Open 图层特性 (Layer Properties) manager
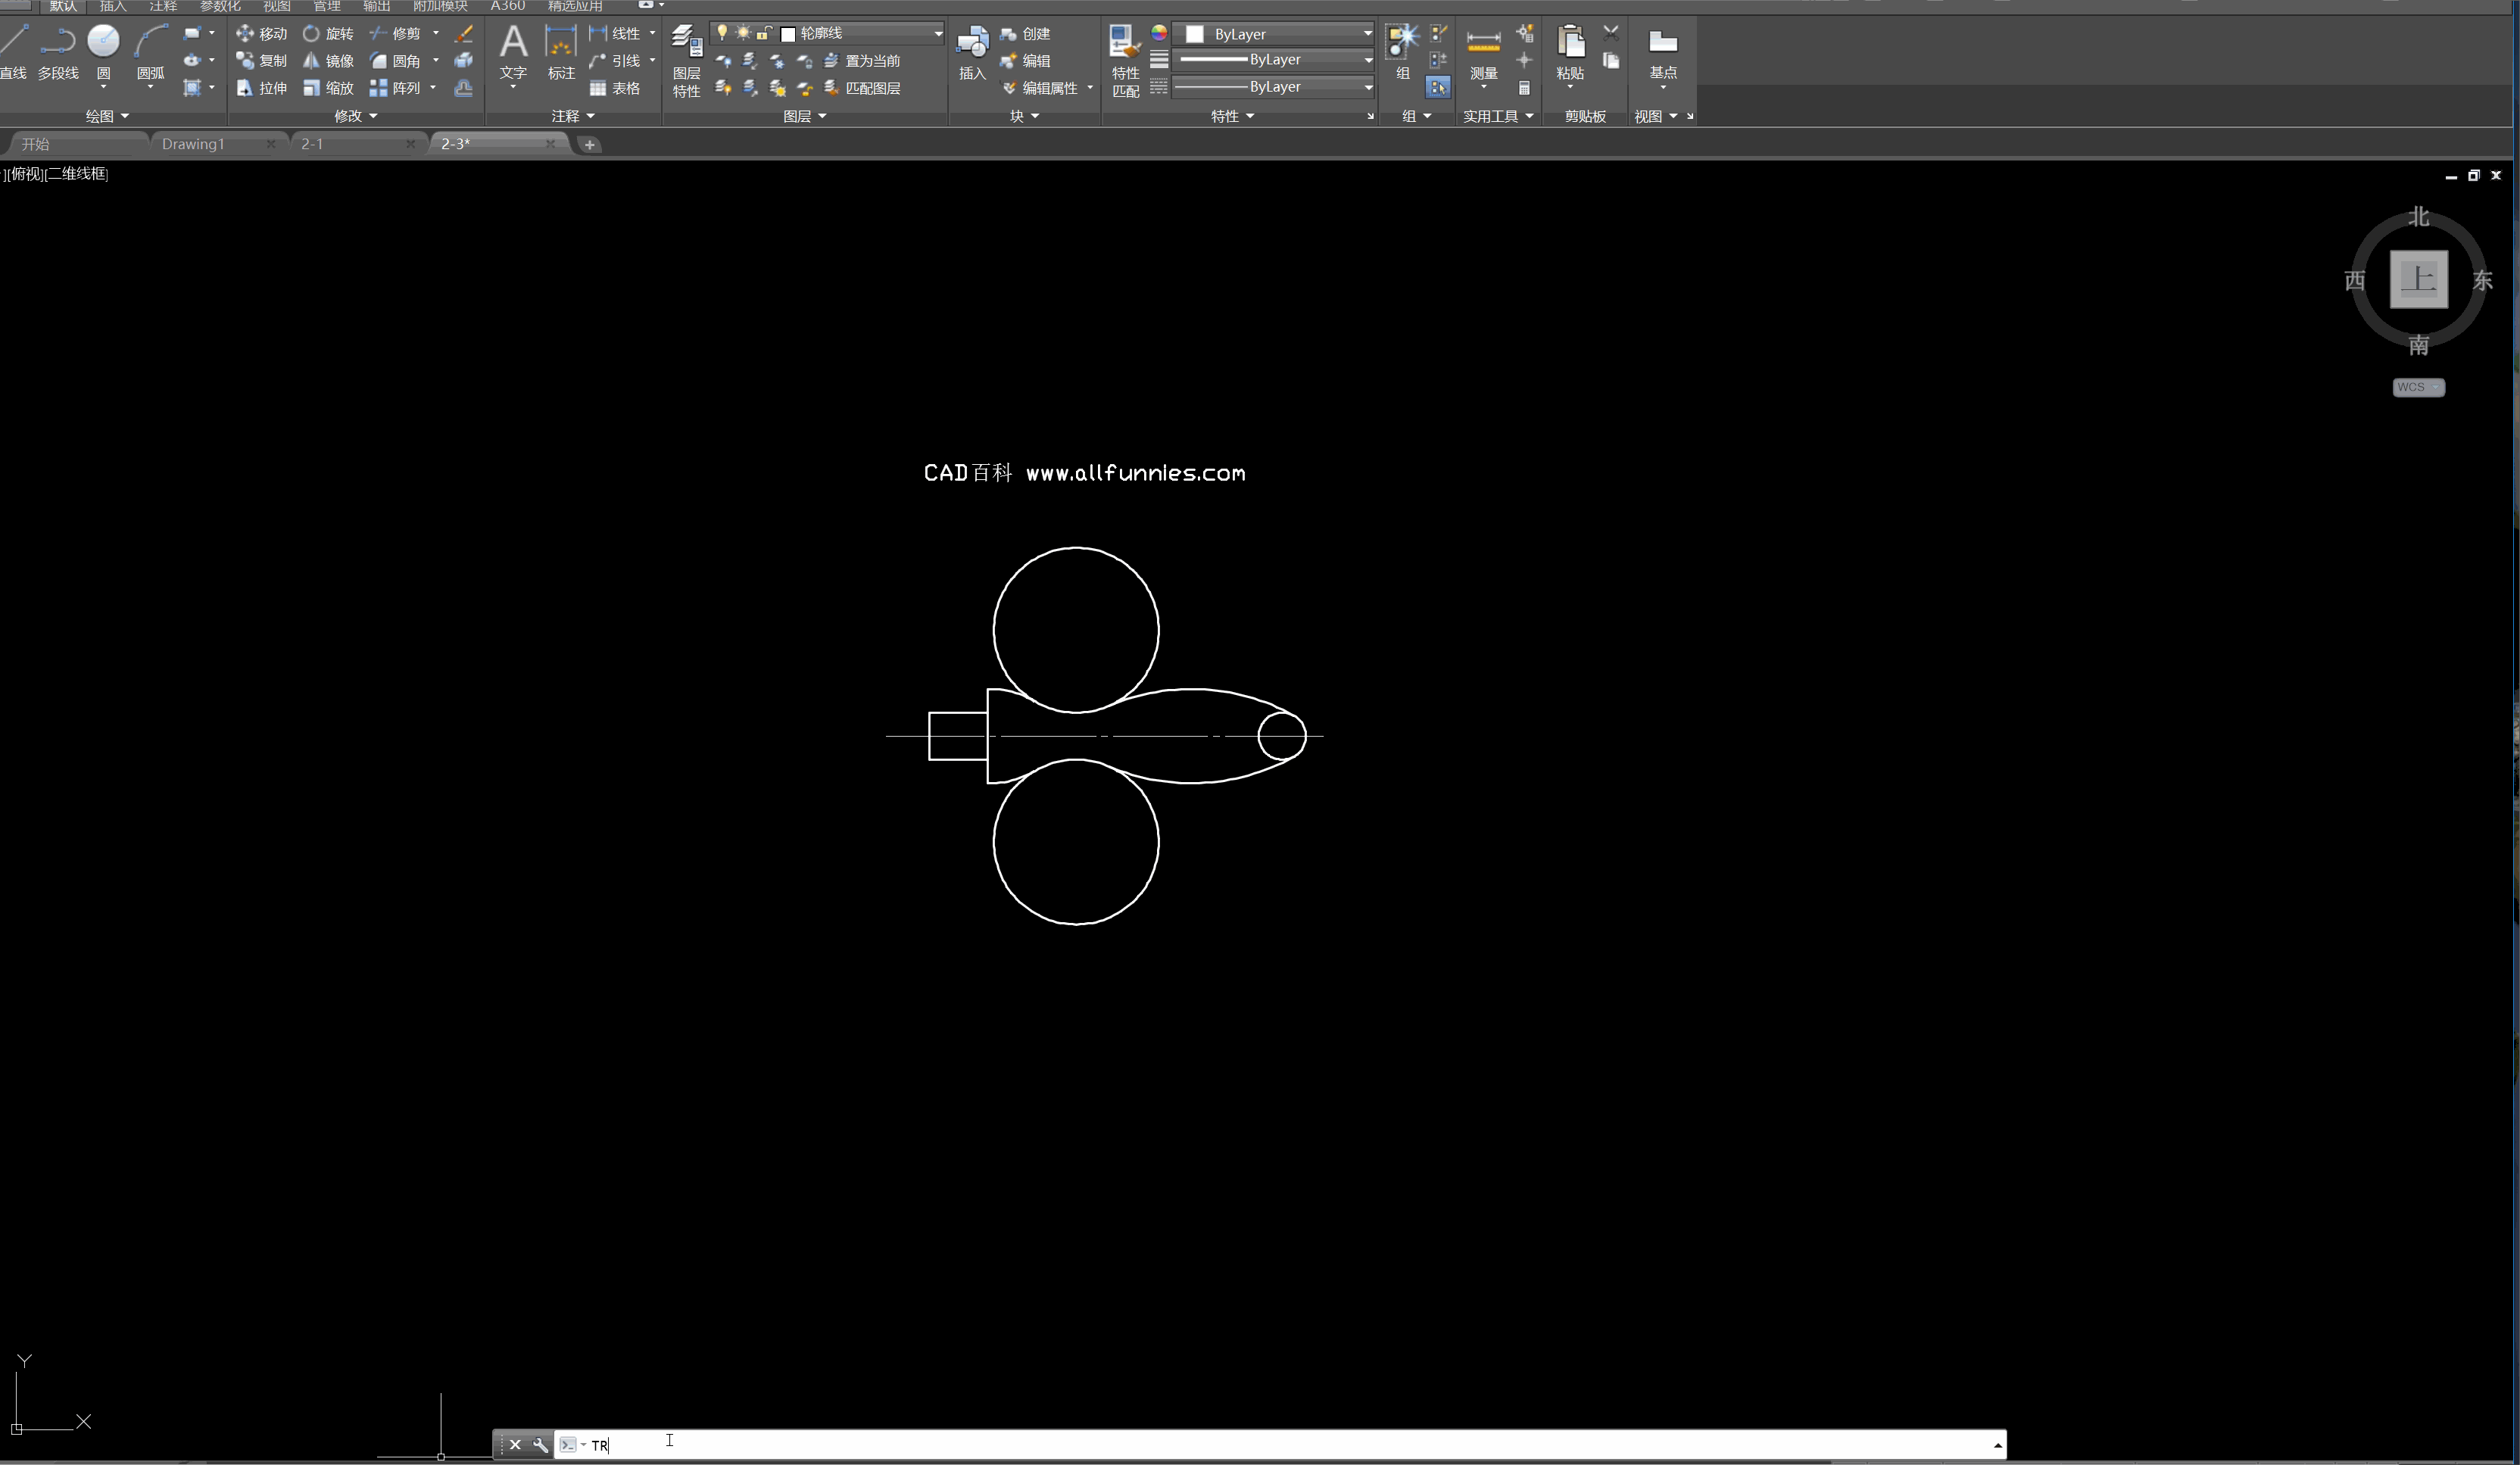The height and width of the screenshot is (1465, 2520). (x=687, y=60)
